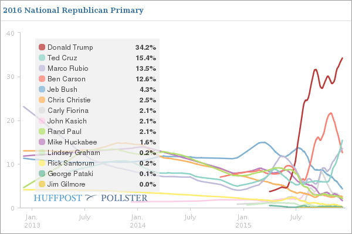Screen dimensions: 352x234
Task: Select the Carly Fiorina legend entry
Action: click(x=67, y=111)
